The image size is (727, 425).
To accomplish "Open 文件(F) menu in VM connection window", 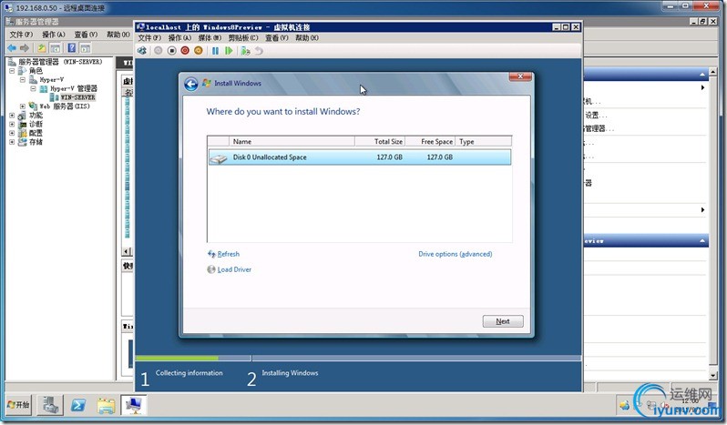I will point(149,38).
